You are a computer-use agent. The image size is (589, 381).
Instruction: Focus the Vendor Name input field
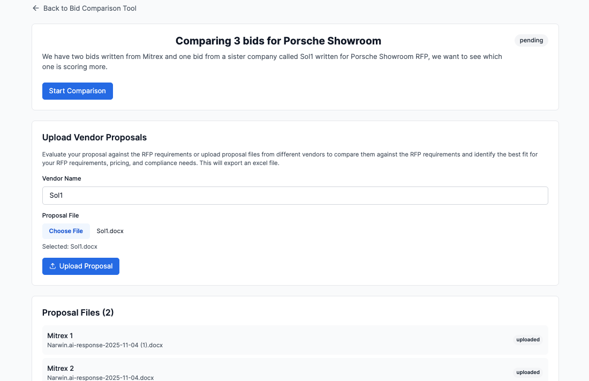(295, 196)
